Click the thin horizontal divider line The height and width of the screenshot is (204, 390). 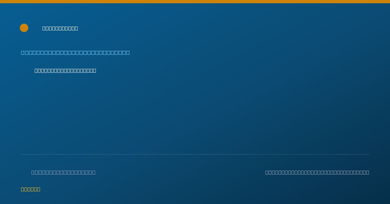click(x=195, y=154)
